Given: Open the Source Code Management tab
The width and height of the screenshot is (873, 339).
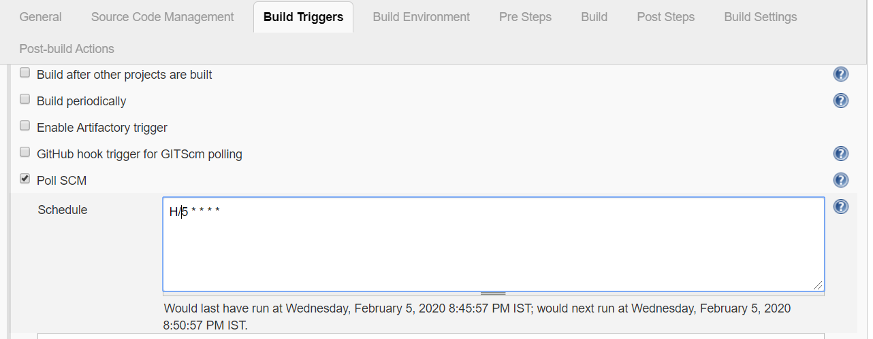Looking at the screenshot, I should (162, 17).
